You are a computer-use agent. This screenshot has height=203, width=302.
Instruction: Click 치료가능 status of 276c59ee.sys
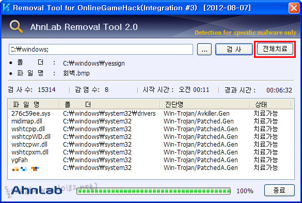coord(265,113)
